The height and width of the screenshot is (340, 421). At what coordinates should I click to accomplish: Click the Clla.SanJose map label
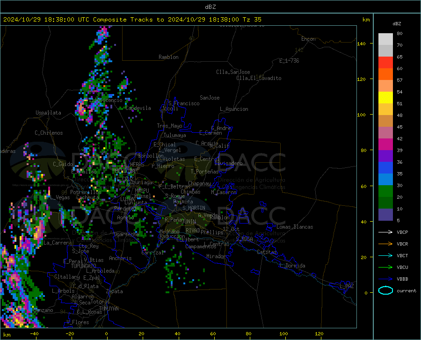click(x=233, y=72)
